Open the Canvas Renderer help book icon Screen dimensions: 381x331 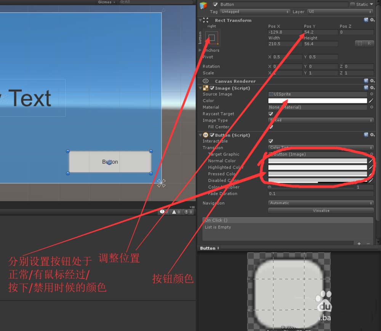click(366, 81)
